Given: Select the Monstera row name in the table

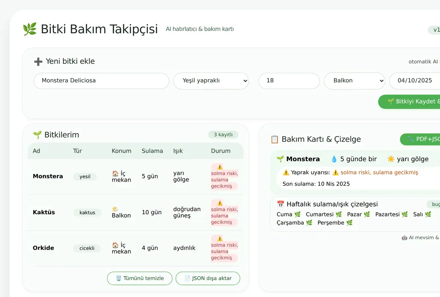Looking at the screenshot, I should tap(48, 176).
